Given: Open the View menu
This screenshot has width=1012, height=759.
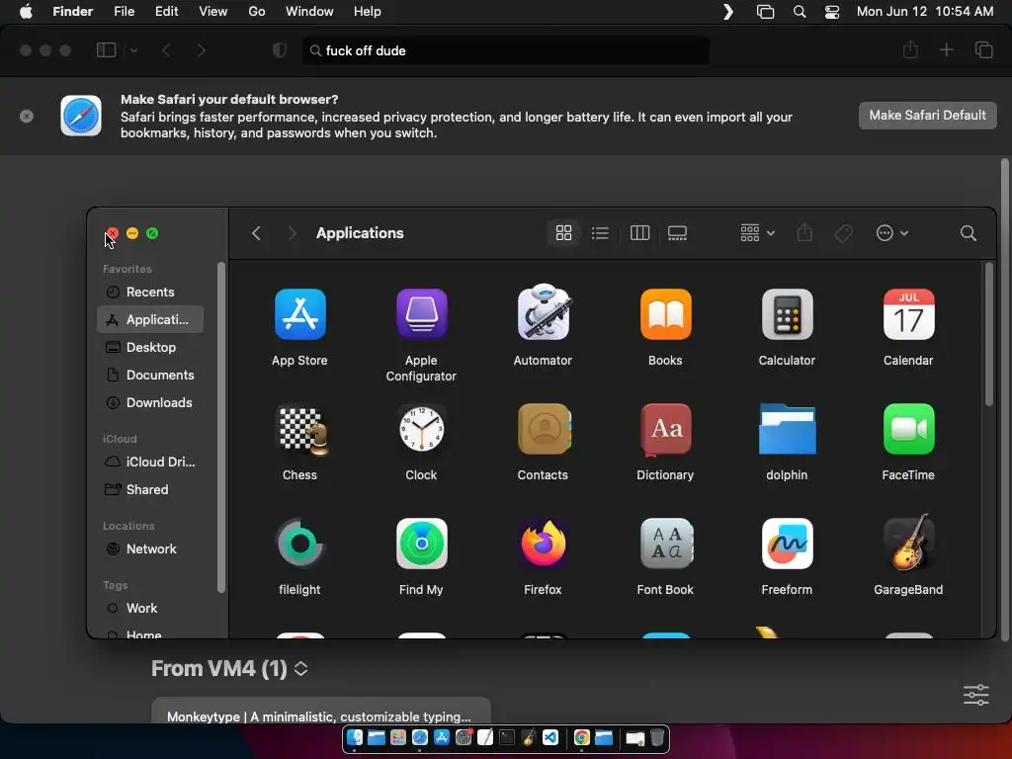Looking at the screenshot, I should pos(213,12).
